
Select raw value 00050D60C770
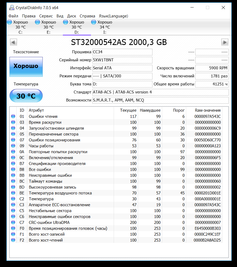[x=207, y=140]
